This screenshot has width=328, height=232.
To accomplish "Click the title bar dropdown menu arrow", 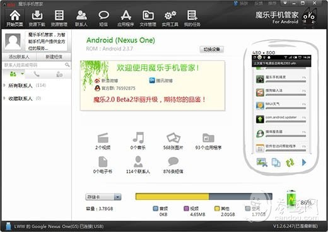I will coord(285,3).
